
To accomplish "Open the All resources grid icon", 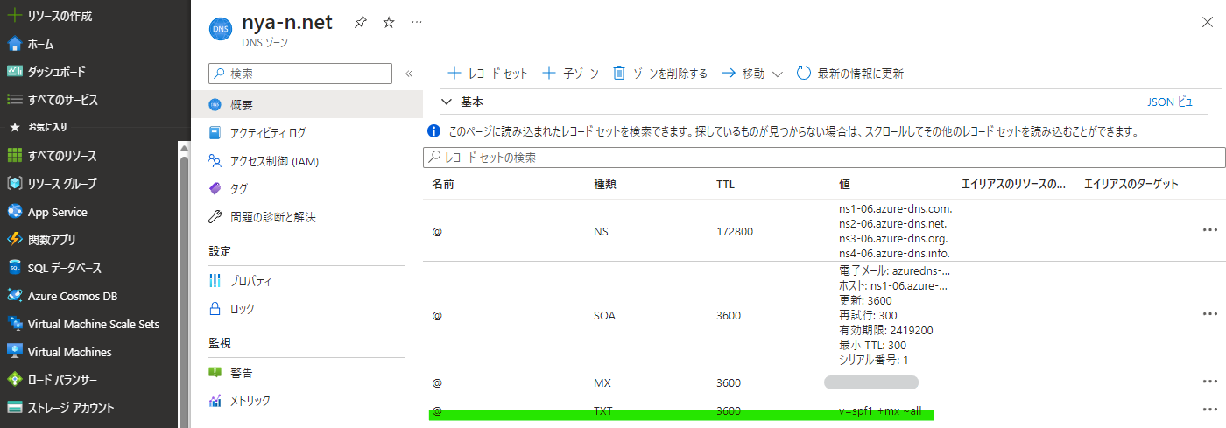I will (x=14, y=156).
